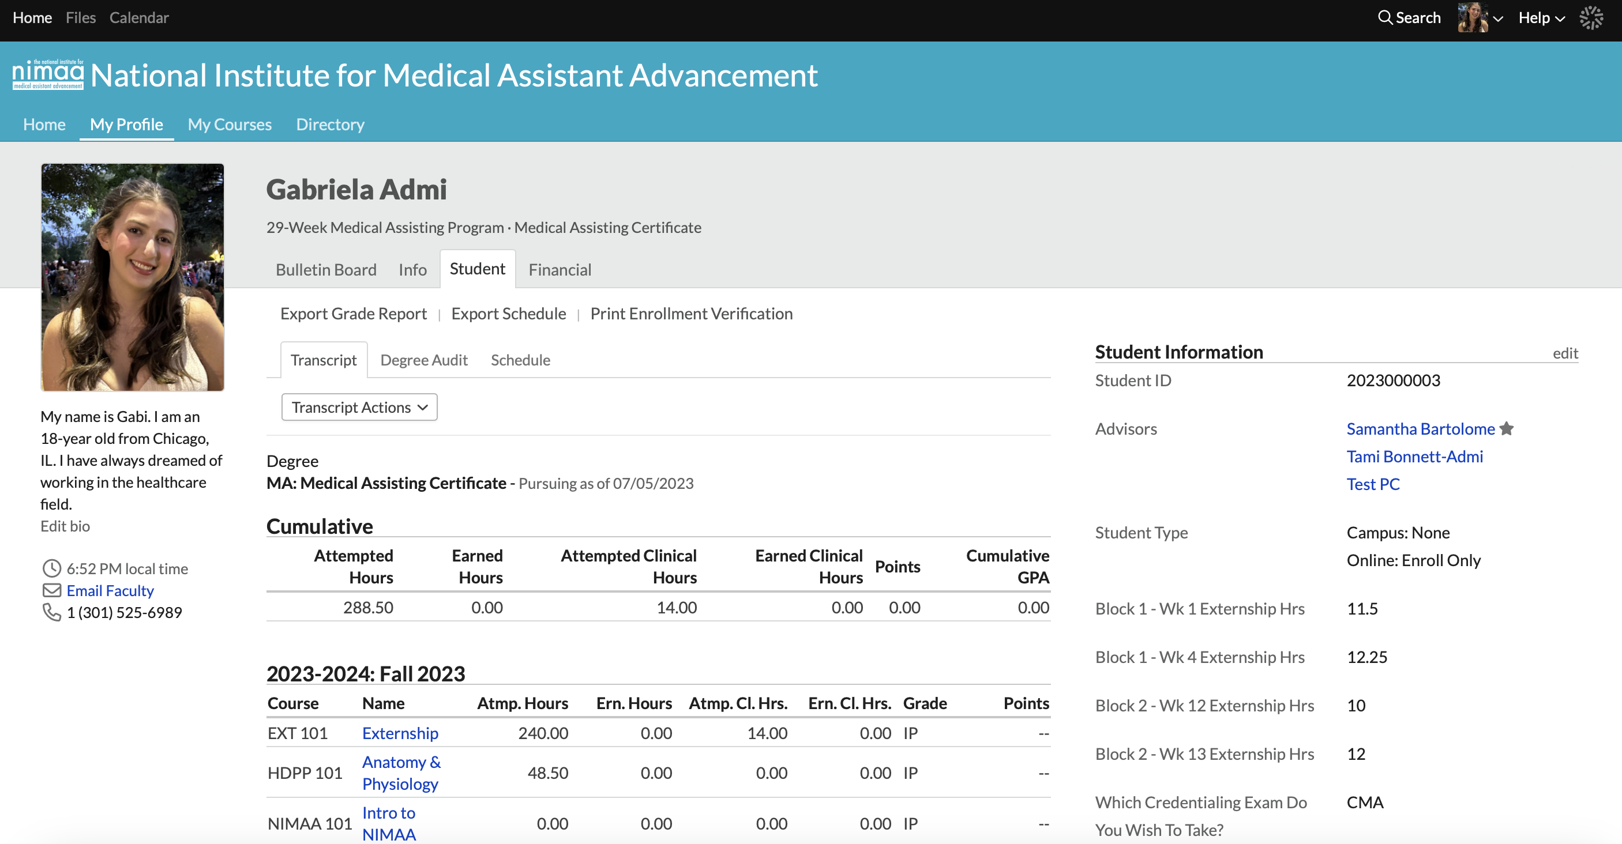Open the Externship course link
The height and width of the screenshot is (844, 1622).
tap(400, 733)
